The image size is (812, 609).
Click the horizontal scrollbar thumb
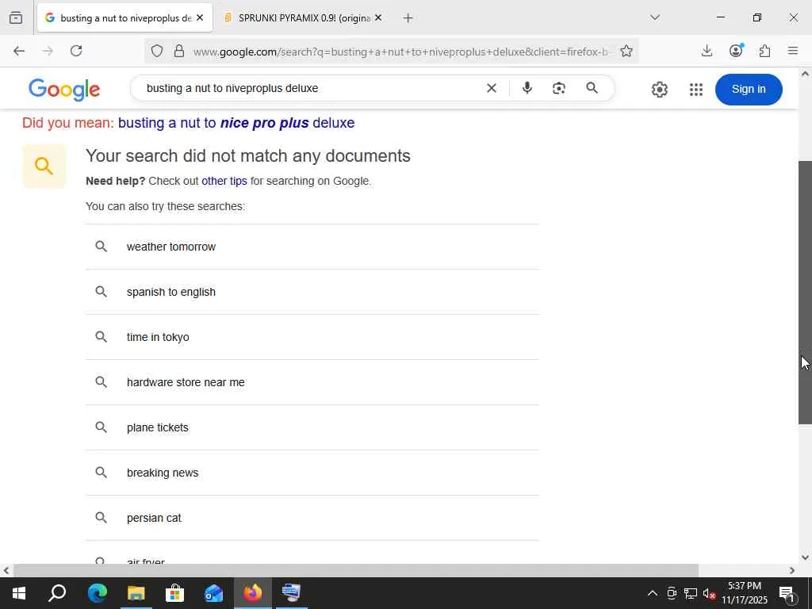(x=355, y=570)
